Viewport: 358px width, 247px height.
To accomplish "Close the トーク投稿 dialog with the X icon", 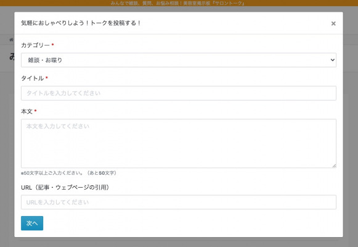I will click(x=333, y=23).
